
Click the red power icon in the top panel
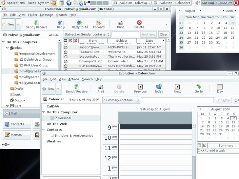click(x=236, y=3)
